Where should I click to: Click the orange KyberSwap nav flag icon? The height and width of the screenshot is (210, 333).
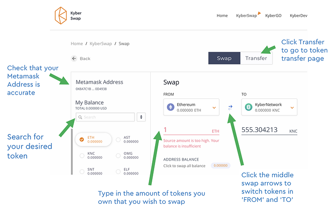[x=259, y=13]
